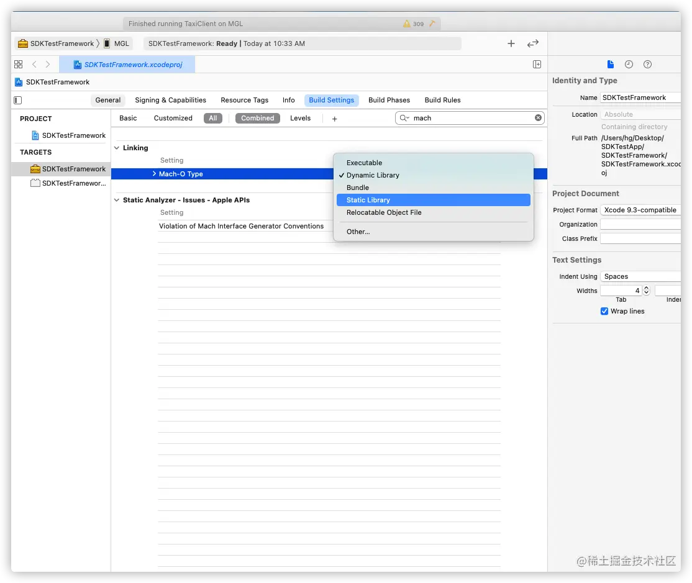
Task: Click the 309 warnings indicator
Action: point(414,24)
